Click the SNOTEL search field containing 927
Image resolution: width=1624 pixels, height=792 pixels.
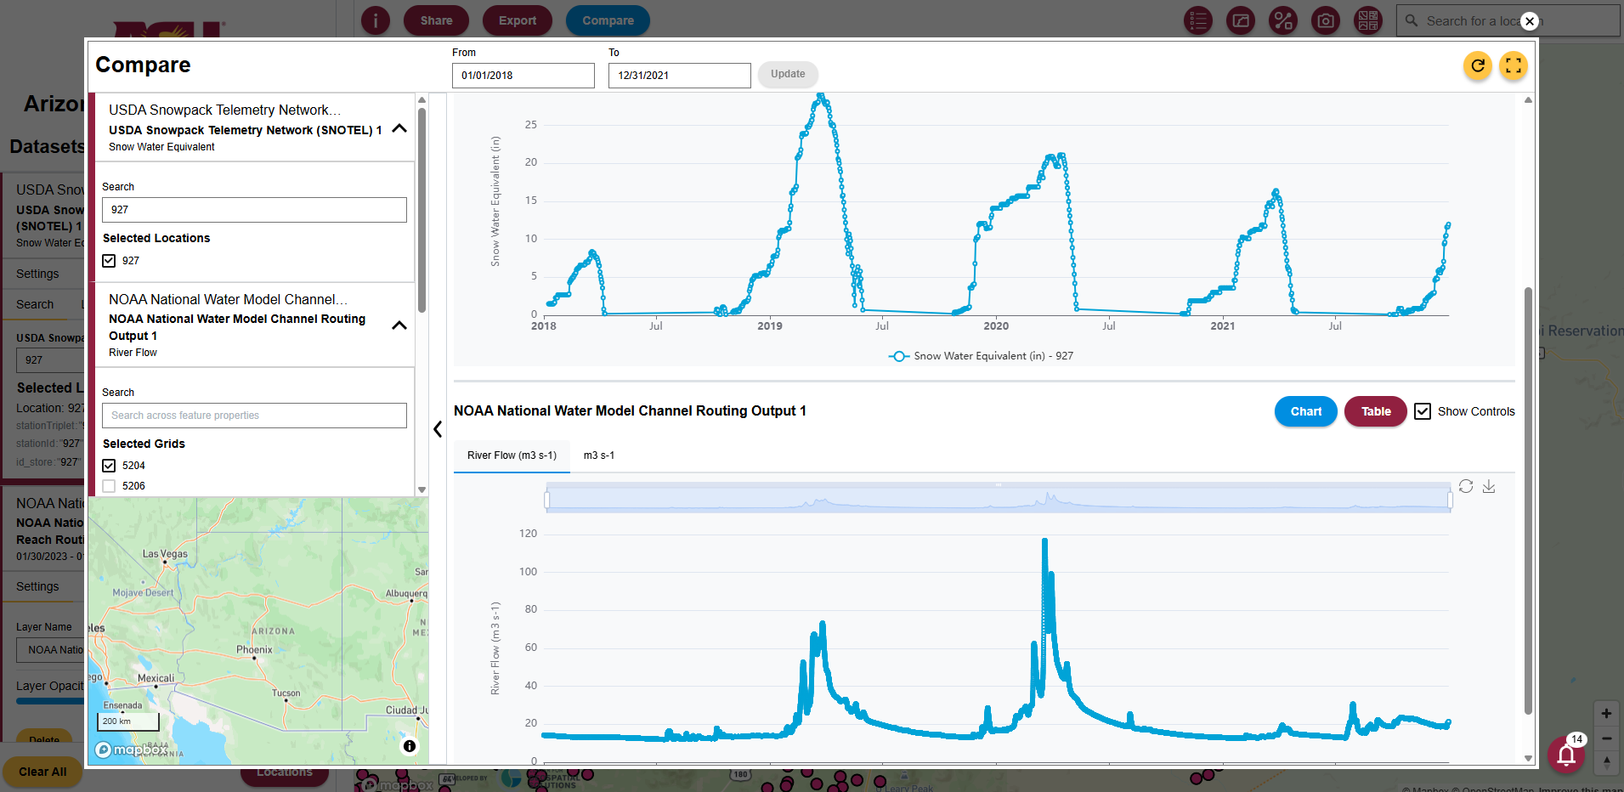tap(254, 210)
